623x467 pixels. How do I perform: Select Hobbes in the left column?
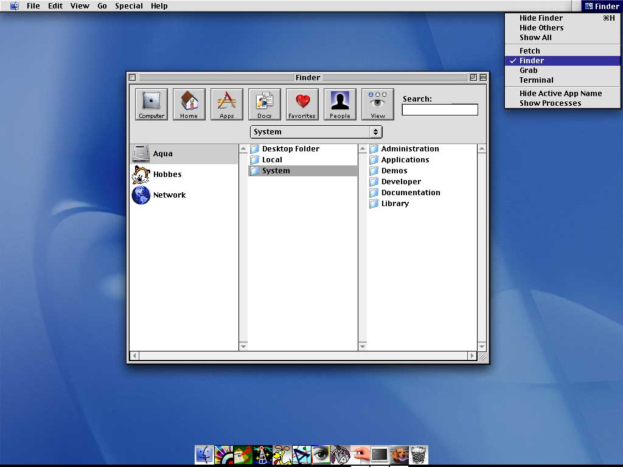(x=167, y=175)
